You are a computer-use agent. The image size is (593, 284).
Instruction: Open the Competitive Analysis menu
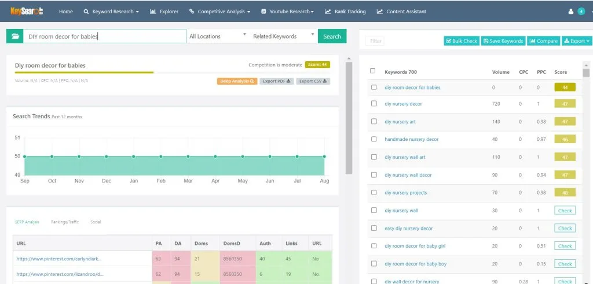click(219, 12)
